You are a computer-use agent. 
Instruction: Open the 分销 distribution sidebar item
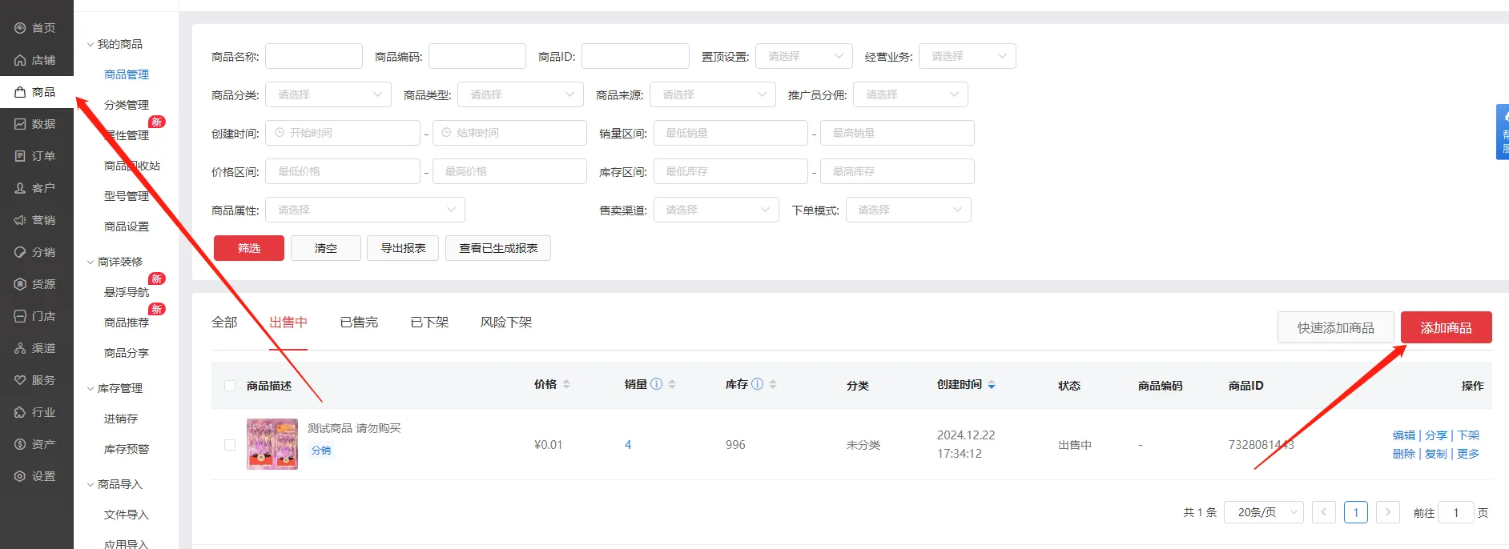click(x=36, y=252)
